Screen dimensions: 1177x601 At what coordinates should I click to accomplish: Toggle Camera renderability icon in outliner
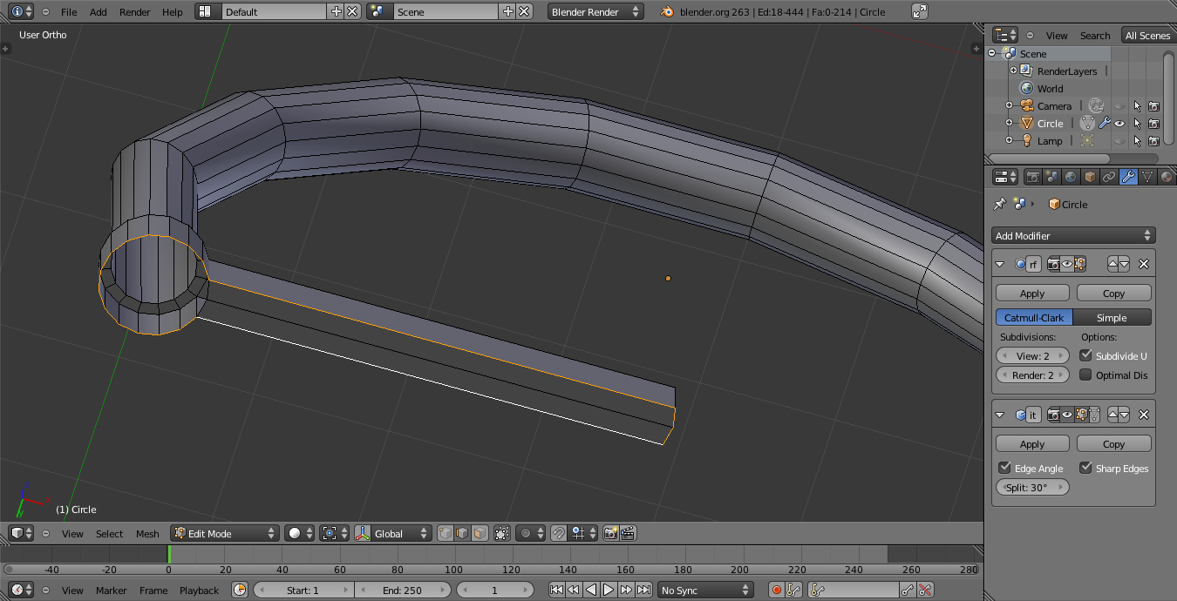[1153, 105]
